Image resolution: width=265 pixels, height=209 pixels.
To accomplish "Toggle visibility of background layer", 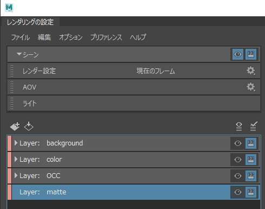I will point(238,143).
